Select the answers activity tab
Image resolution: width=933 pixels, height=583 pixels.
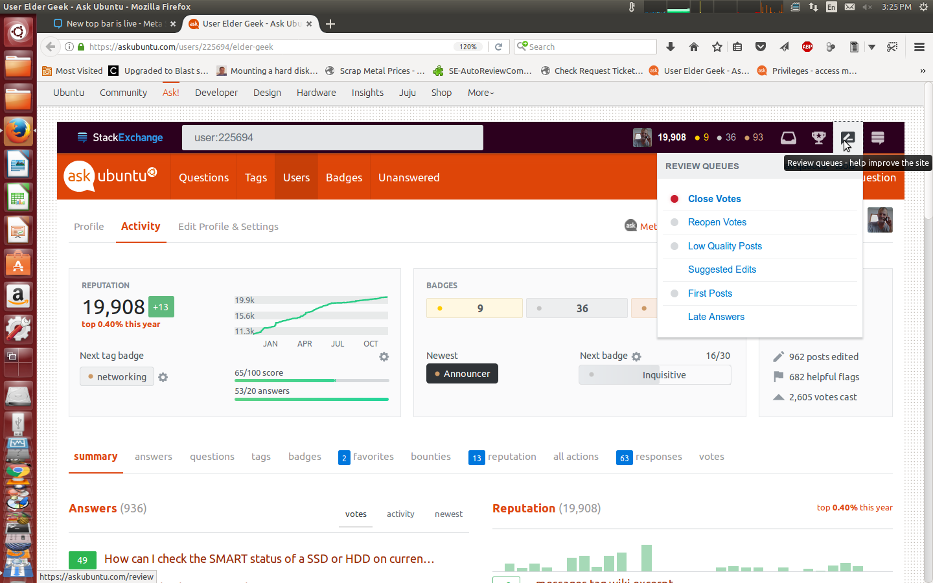tap(154, 457)
